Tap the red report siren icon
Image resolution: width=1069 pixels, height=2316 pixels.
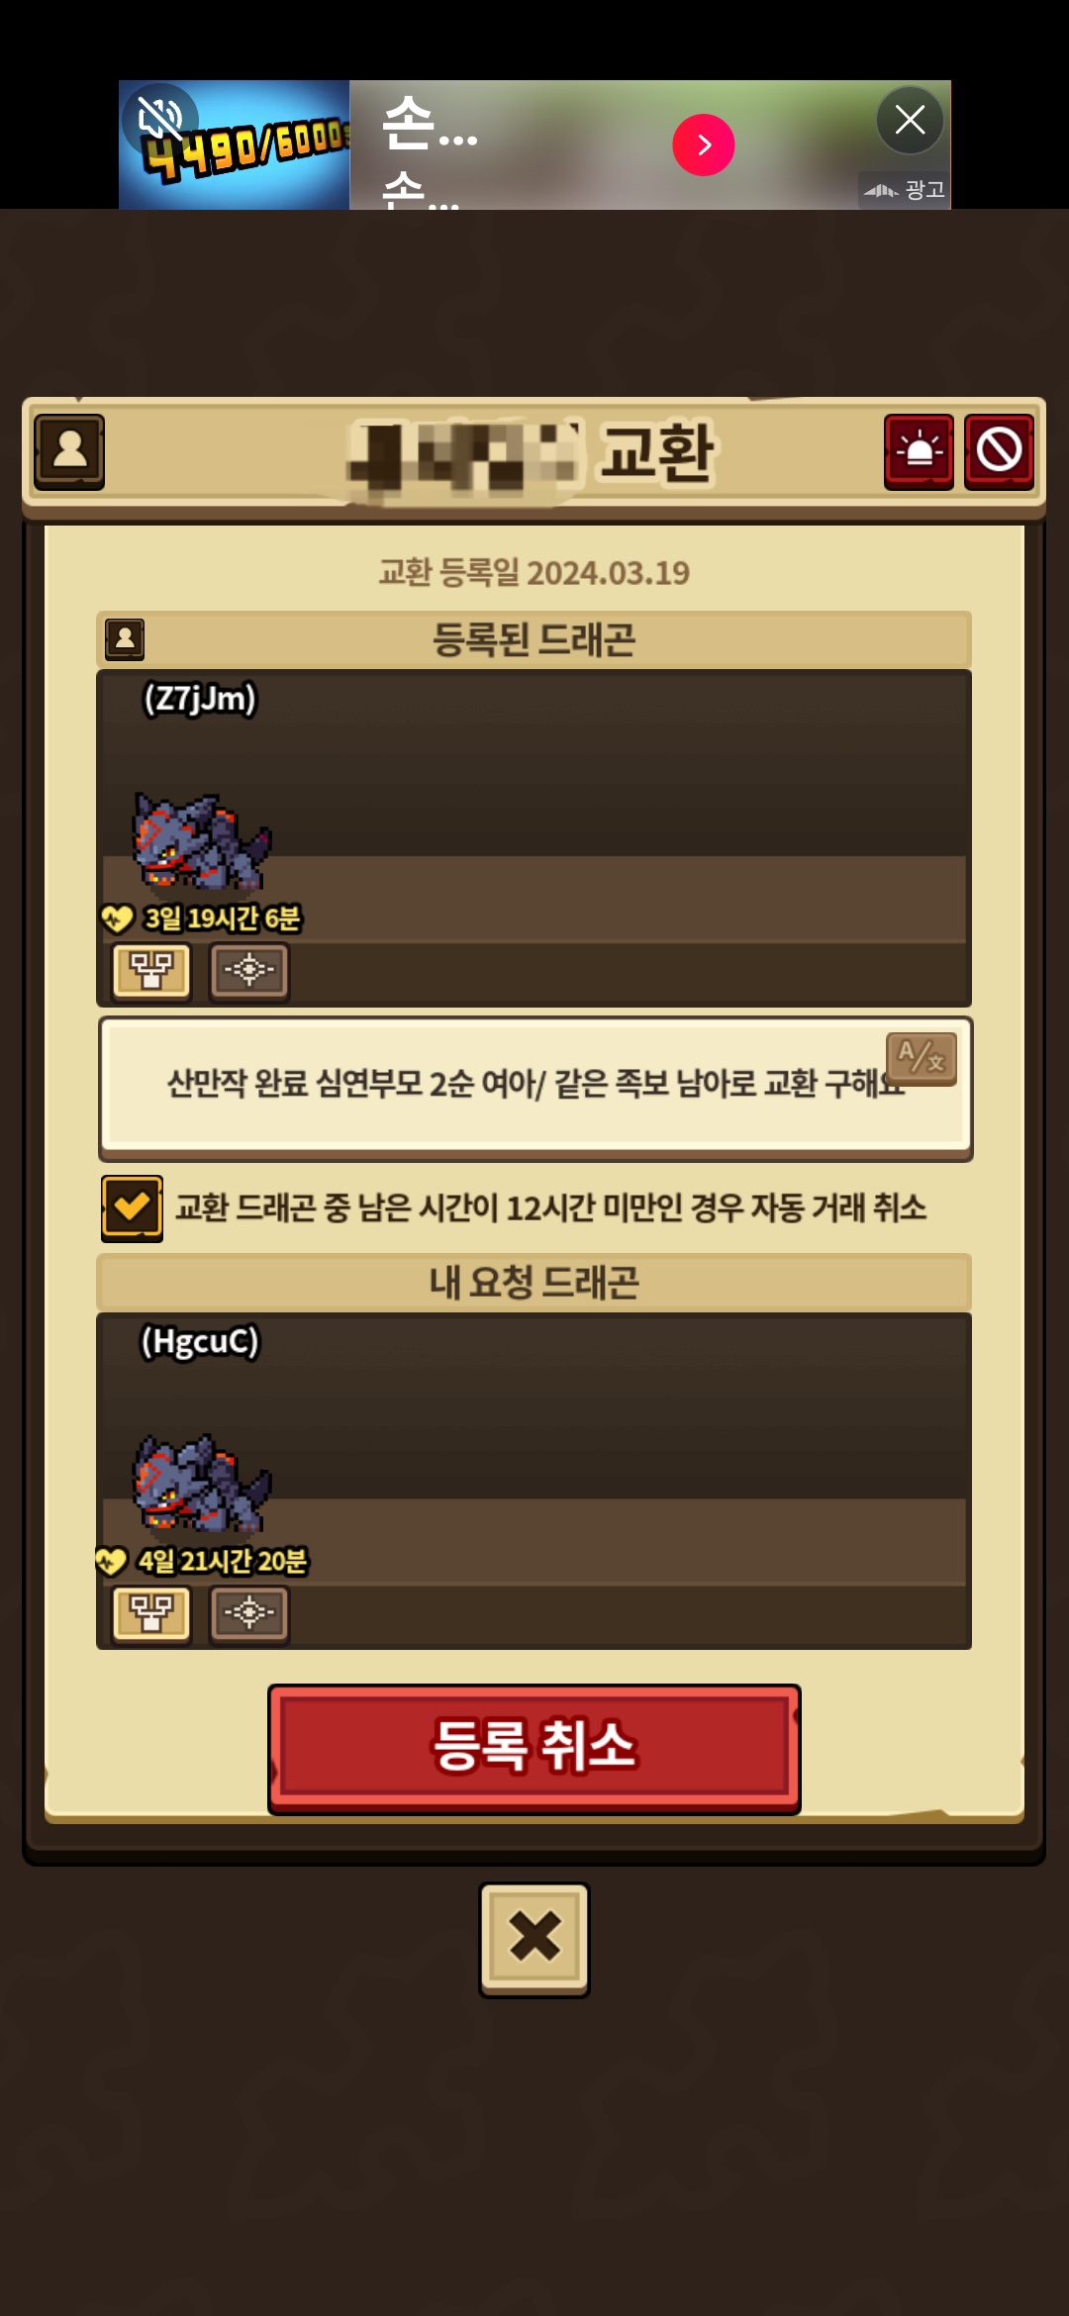(919, 451)
